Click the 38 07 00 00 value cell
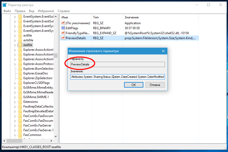This screenshot has width=228, height=152. pos(132,28)
